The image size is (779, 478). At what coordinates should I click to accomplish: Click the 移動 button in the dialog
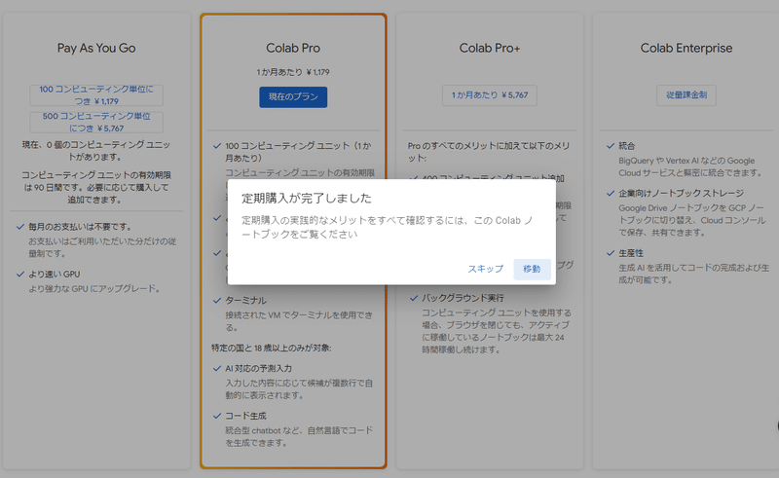(x=532, y=269)
